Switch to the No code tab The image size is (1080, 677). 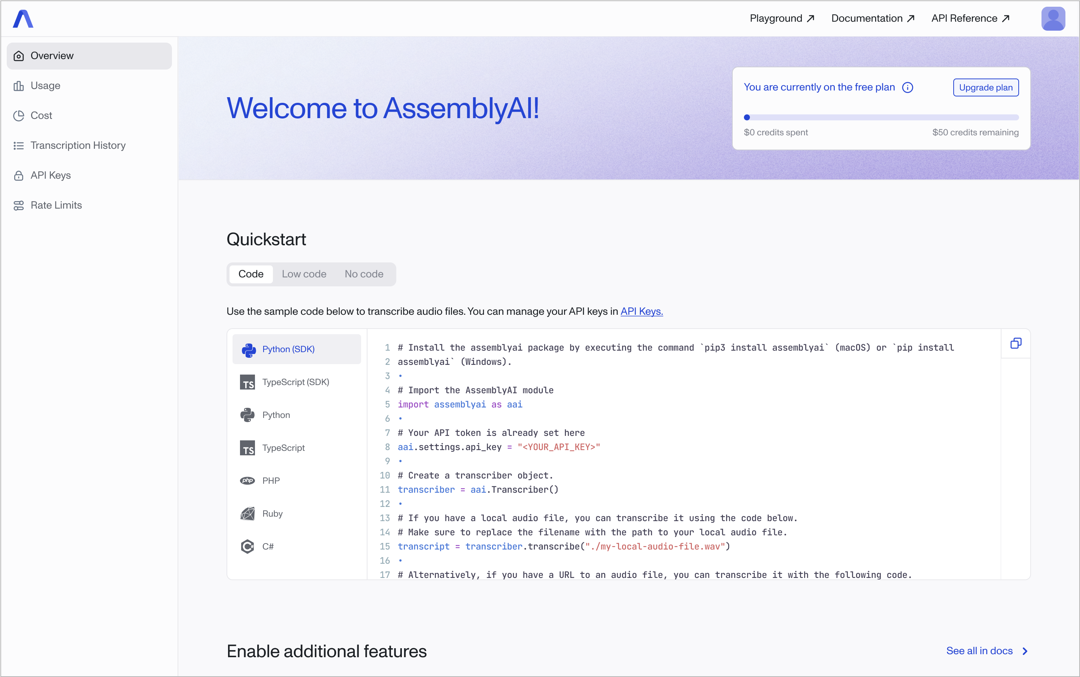[x=364, y=274]
